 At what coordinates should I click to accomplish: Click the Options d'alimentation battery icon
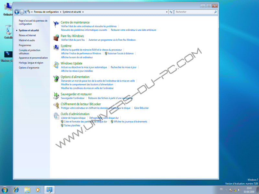click(56, 79)
